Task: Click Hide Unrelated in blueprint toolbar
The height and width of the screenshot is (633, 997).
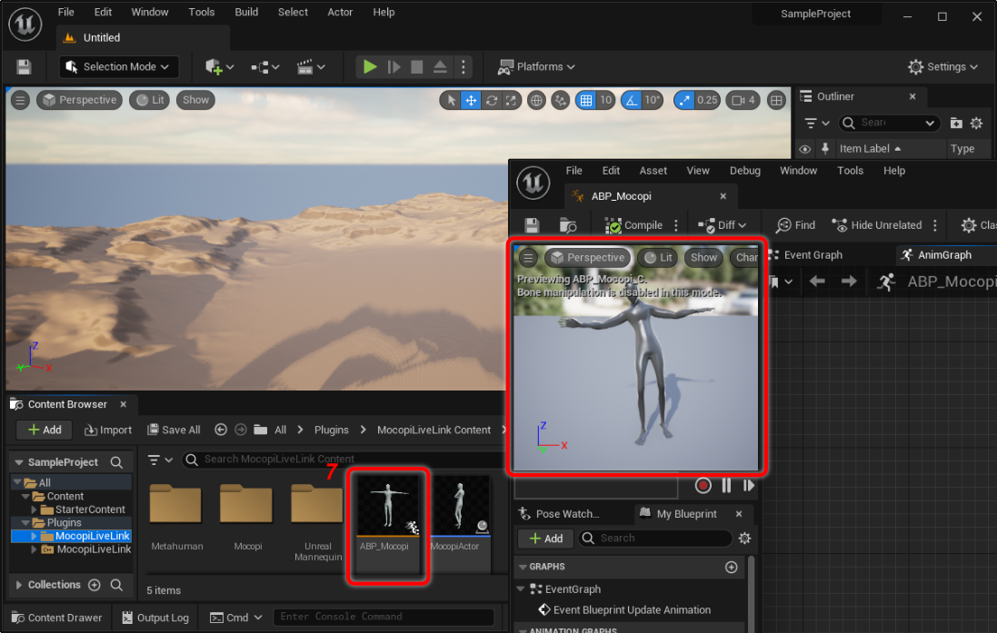Action: coord(876,225)
